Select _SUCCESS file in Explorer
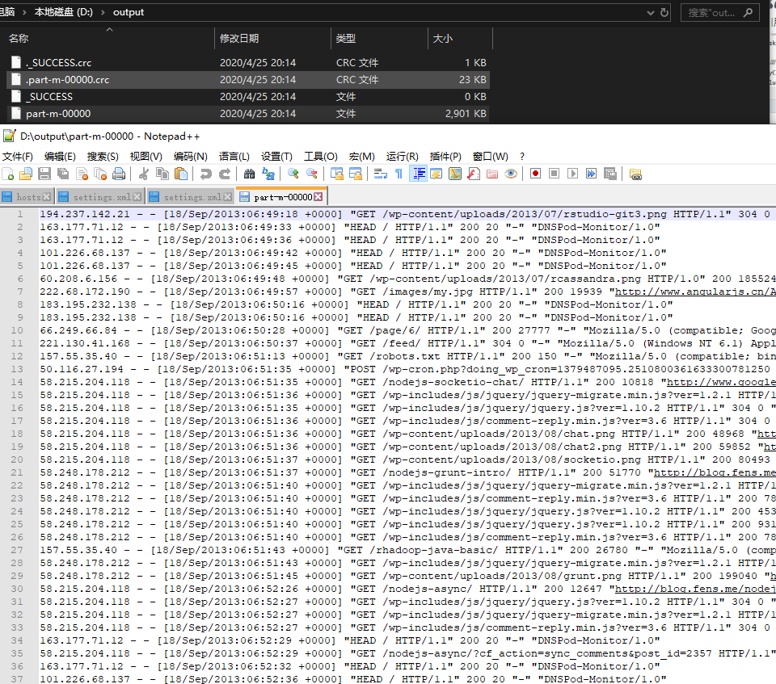 coord(248,96)
